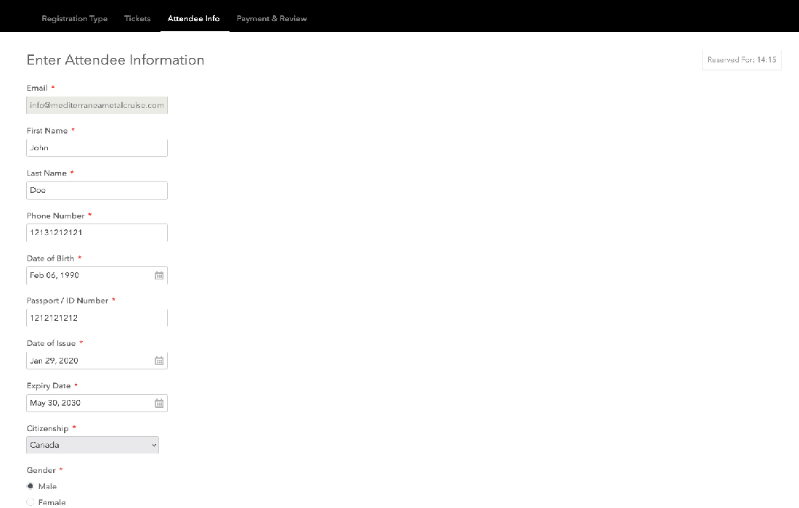Click the Expiry Date text field
Image resolution: width=799 pixels, height=508 pixels.
(x=87, y=403)
